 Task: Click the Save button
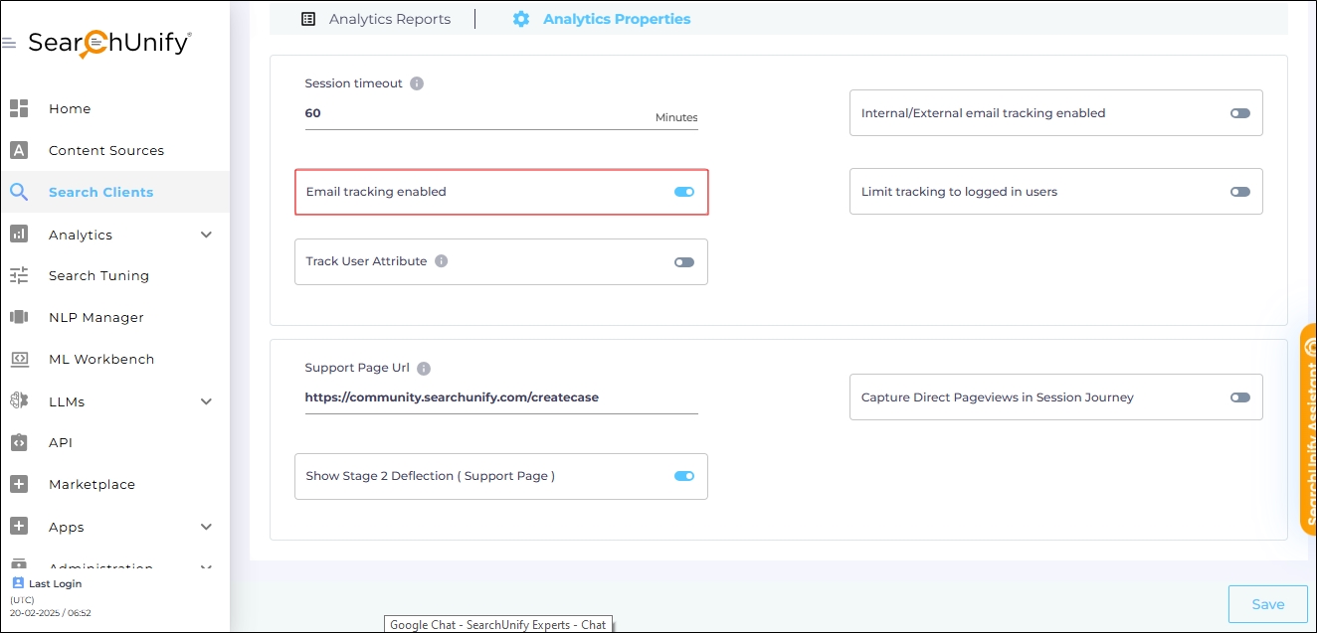coord(1267,604)
